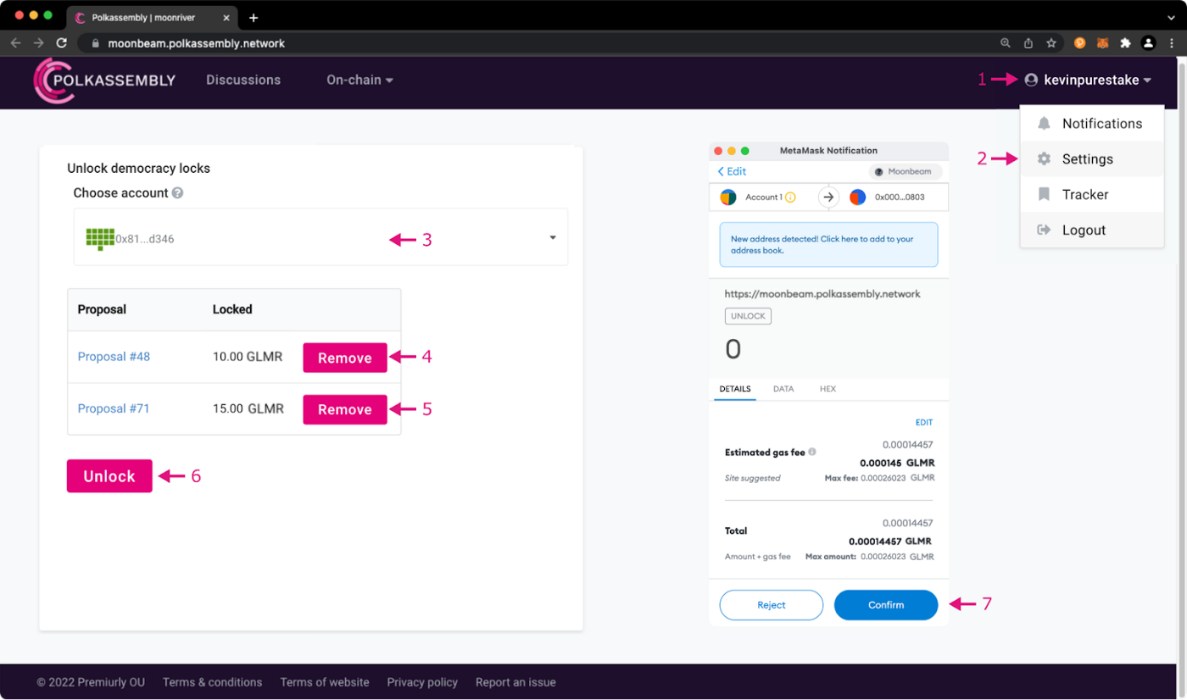The width and height of the screenshot is (1187, 700).
Task: Open kevinpurestake user dropdown
Action: [x=1089, y=80]
